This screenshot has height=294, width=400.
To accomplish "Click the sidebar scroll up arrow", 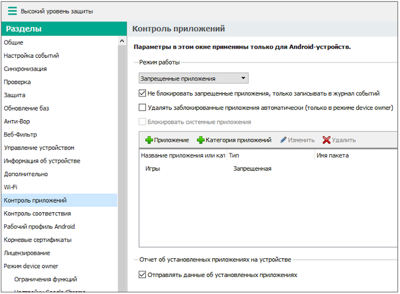I will coord(122,41).
